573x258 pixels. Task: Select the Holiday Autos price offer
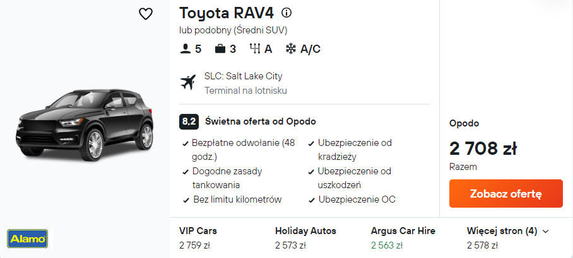pos(305,238)
